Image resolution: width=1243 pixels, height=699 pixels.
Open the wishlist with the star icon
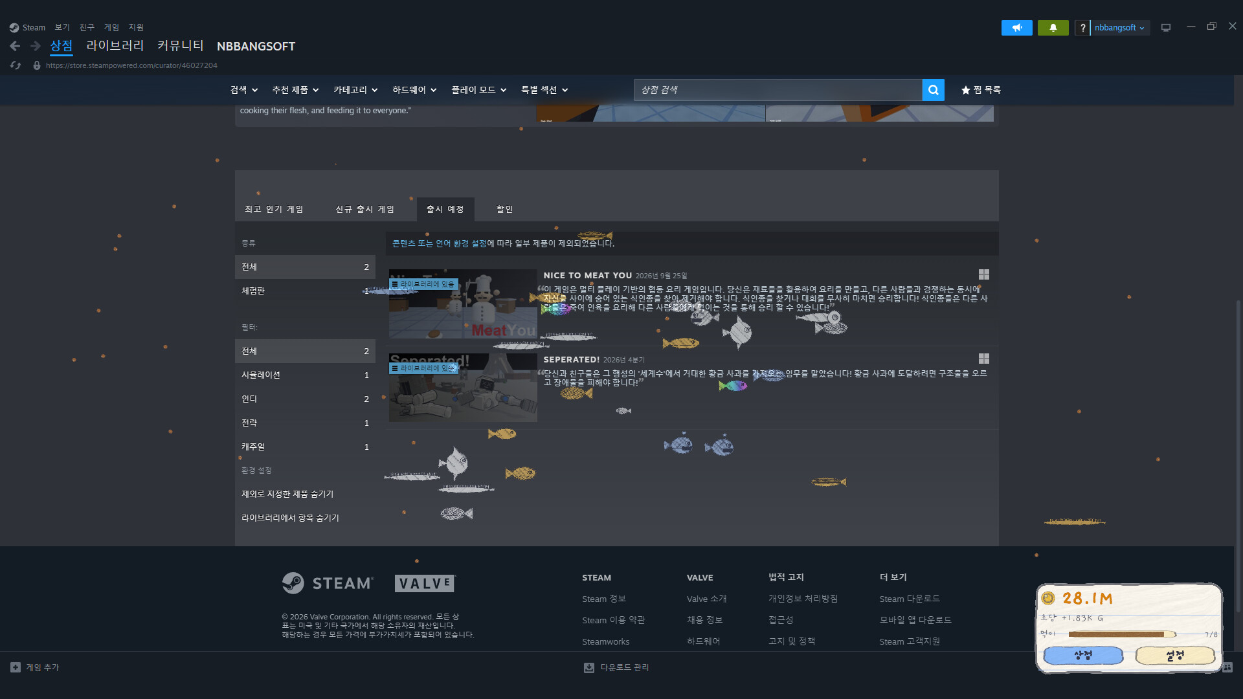coord(981,90)
